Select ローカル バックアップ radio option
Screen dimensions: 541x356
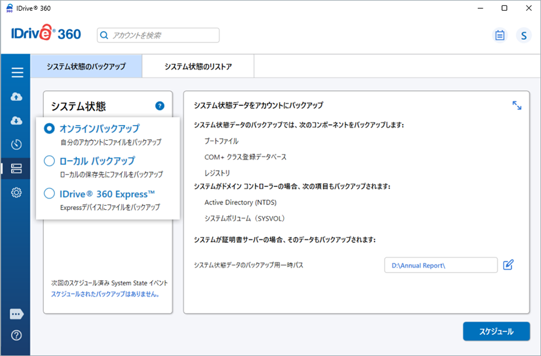click(49, 161)
